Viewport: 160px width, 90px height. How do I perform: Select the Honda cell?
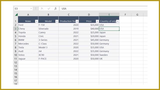(x=28, y=36)
